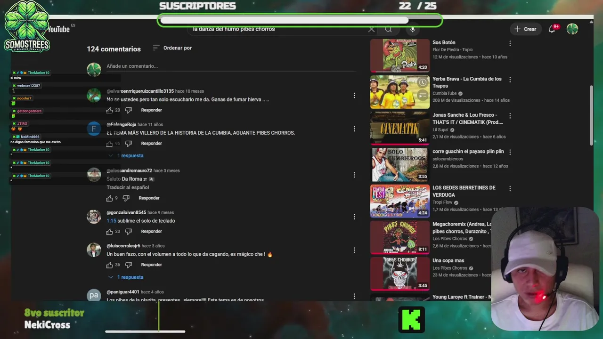Open Yerba Brava La Cumbia de los Trapos thumbnail

pyautogui.click(x=400, y=92)
